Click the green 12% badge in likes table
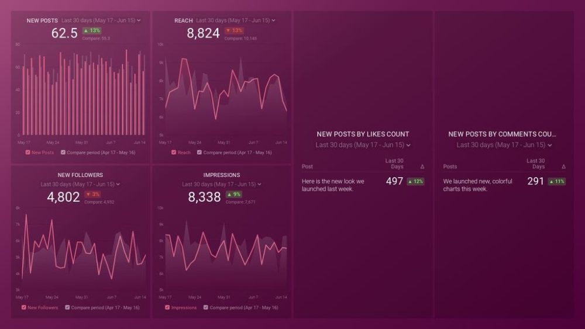Image resolution: width=585 pixels, height=329 pixels. pos(417,182)
